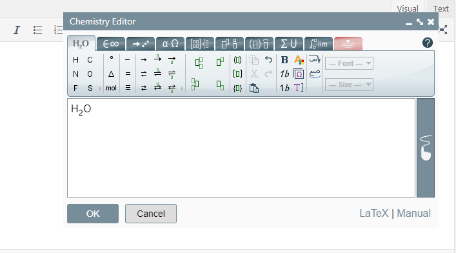Open the Size dropdown
The width and height of the screenshot is (456, 253).
[350, 85]
